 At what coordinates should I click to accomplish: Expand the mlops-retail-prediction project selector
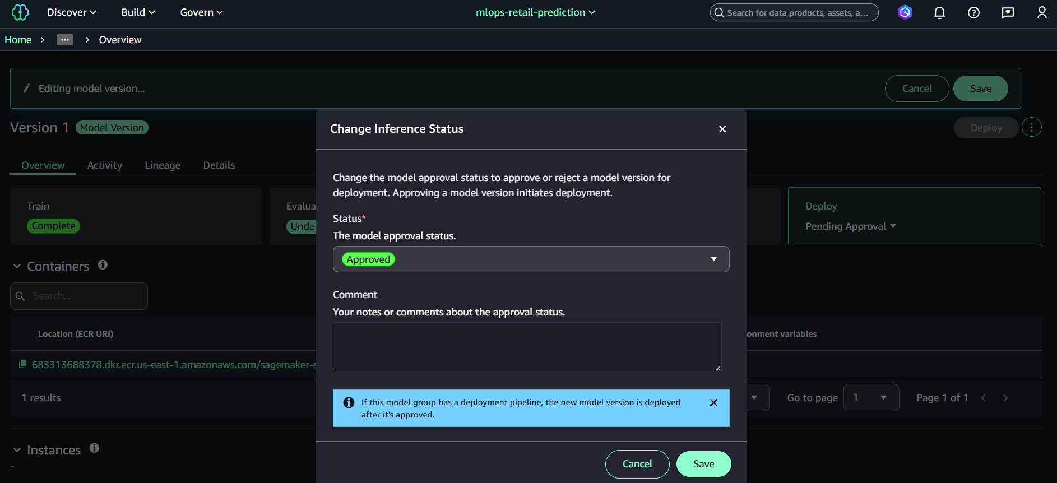[535, 12]
